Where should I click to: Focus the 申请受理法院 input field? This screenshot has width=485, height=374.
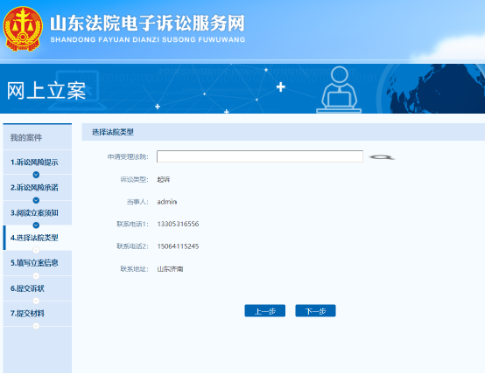point(260,156)
